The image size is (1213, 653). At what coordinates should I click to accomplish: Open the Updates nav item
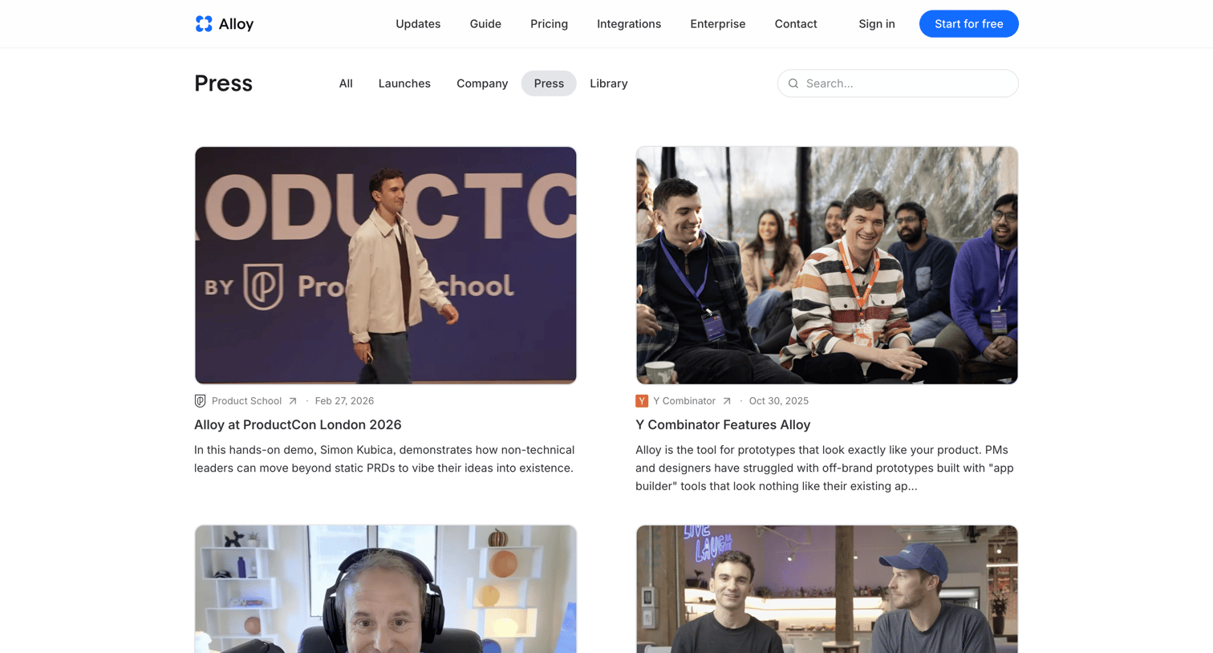coord(418,24)
